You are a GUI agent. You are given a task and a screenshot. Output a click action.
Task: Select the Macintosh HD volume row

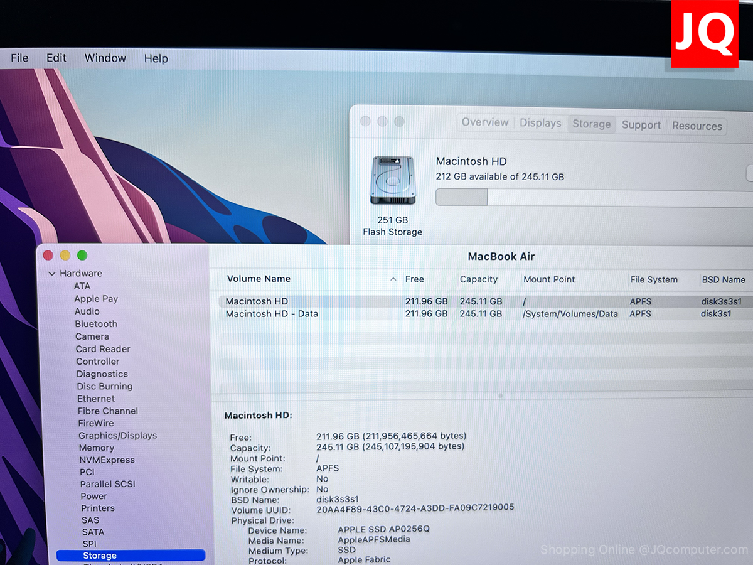click(486, 301)
